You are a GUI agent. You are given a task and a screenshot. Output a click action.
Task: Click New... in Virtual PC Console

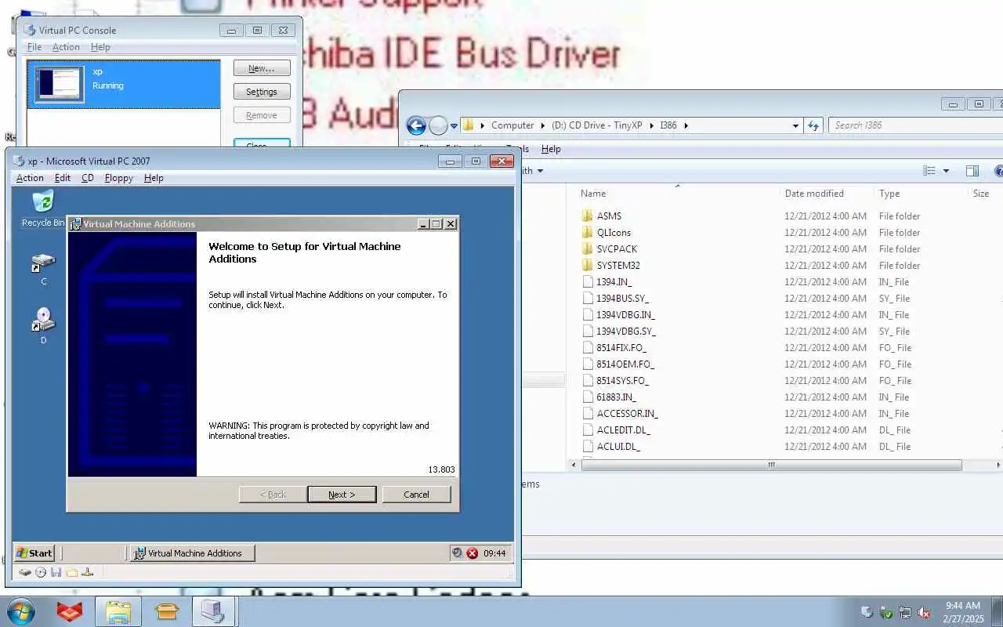point(262,68)
